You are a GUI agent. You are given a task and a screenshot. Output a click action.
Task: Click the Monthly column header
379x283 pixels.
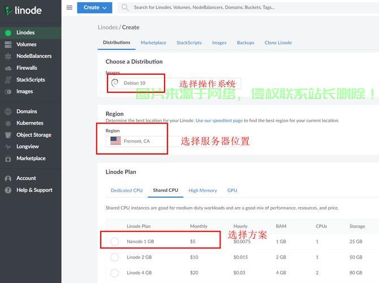pyautogui.click(x=199, y=226)
